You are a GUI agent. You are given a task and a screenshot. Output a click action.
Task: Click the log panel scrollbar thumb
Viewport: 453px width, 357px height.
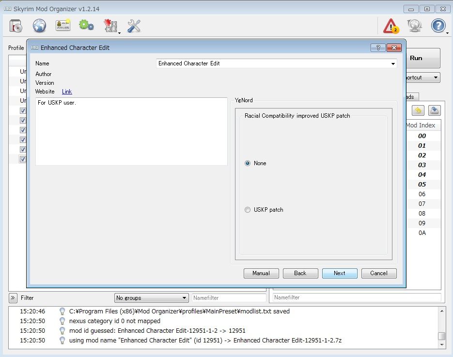[x=441, y=336]
